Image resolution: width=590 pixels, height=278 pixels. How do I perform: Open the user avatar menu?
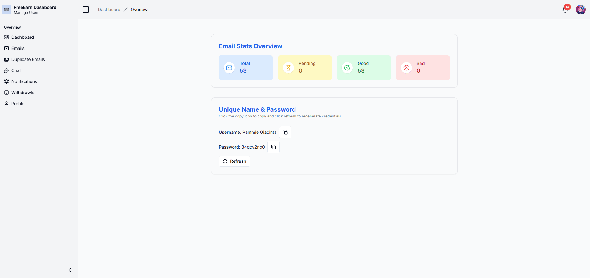click(580, 10)
